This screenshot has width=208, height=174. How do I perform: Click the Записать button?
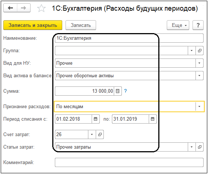coord(81,25)
